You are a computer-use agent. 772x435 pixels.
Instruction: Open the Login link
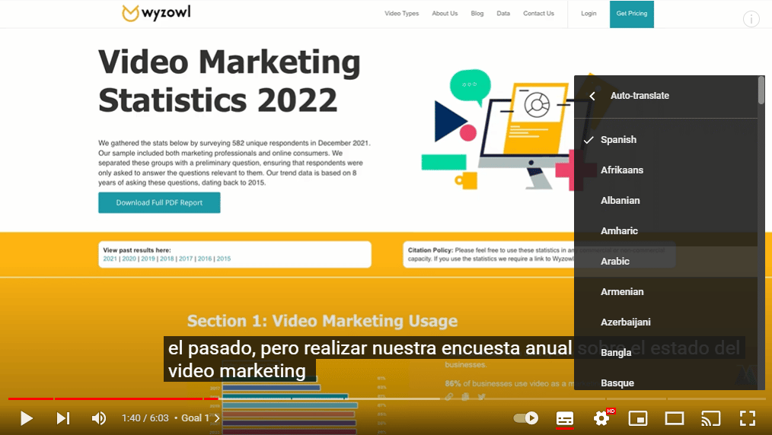[x=589, y=14]
